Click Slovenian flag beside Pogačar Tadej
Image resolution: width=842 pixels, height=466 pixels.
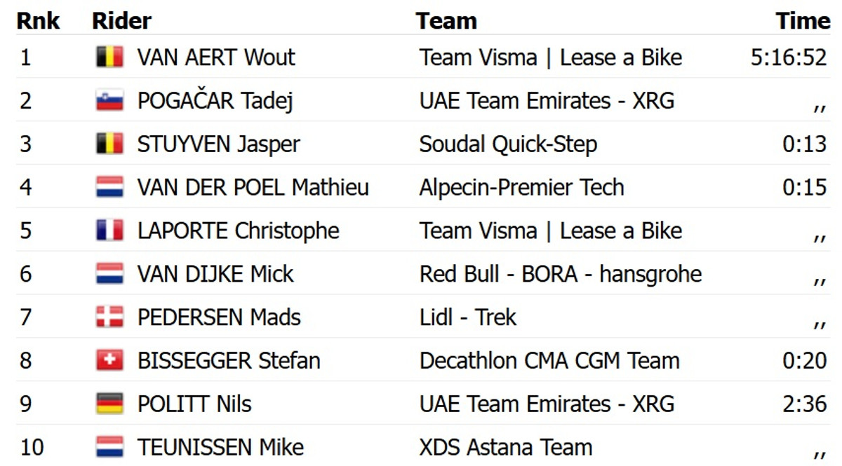[x=109, y=101]
